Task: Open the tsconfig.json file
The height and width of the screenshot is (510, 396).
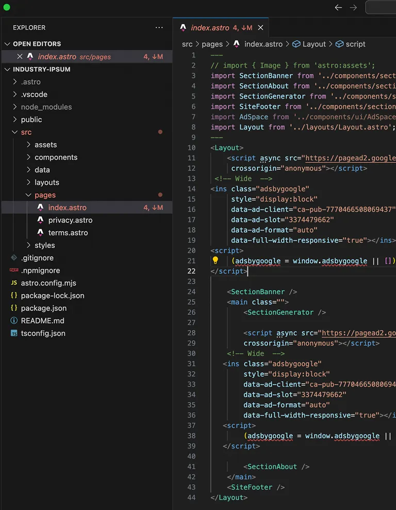Action: pos(43,333)
